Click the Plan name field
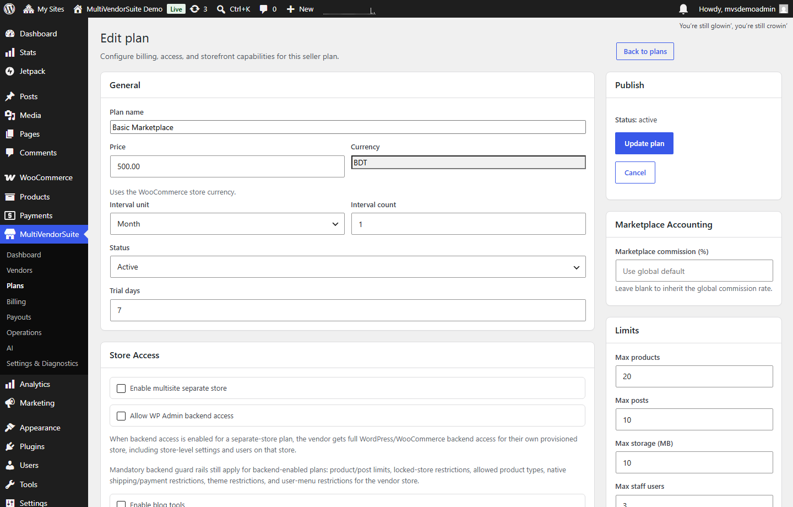Image resolution: width=793 pixels, height=507 pixels. pos(347,127)
